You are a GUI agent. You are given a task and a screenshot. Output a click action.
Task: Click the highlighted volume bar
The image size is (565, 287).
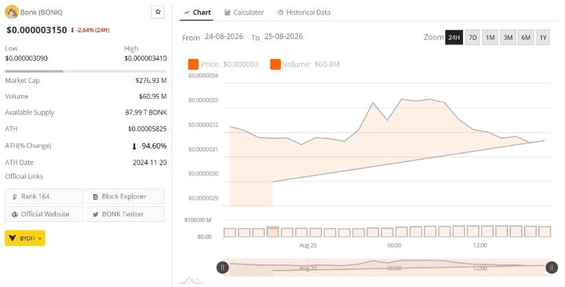click(x=273, y=232)
